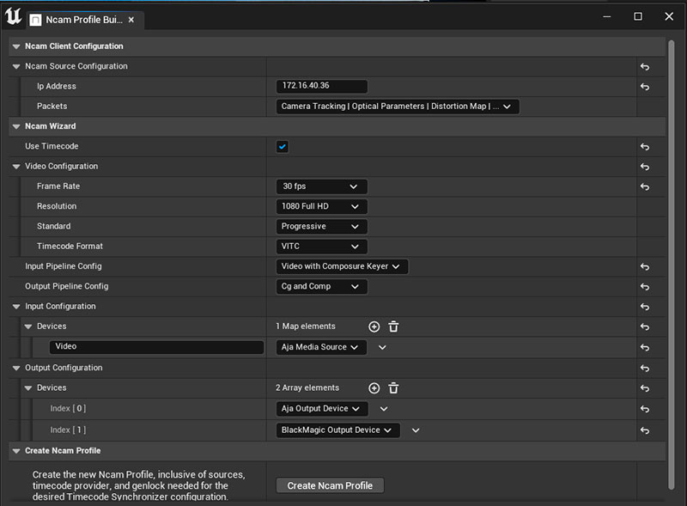Open Index 0 element options chevron
This screenshot has height=506, width=687.
(x=384, y=409)
